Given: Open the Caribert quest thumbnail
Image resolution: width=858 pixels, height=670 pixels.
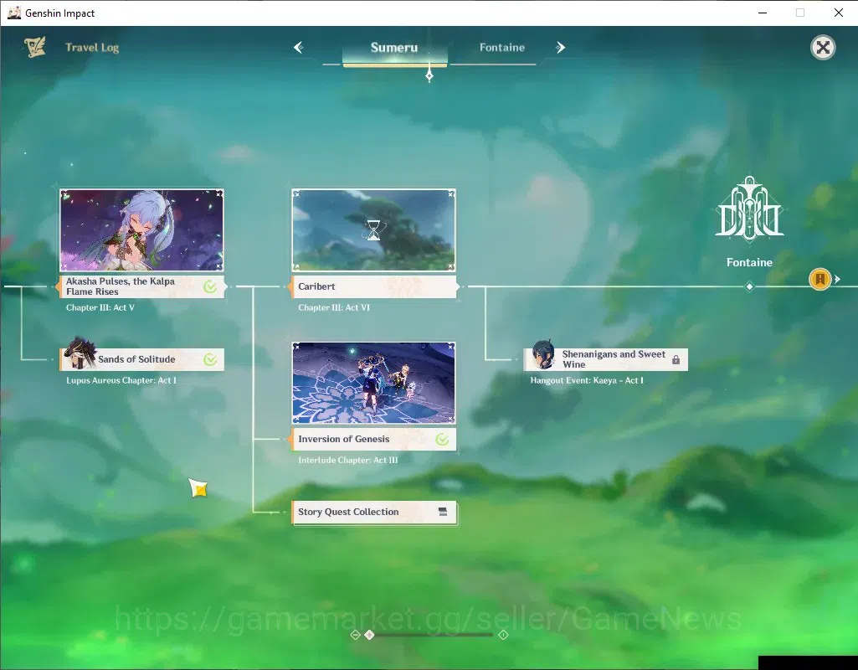Looking at the screenshot, I should click(x=373, y=230).
